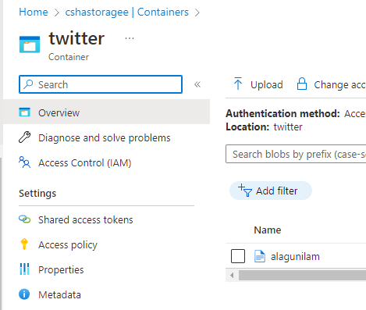Sort by the Name column header

[x=268, y=230]
